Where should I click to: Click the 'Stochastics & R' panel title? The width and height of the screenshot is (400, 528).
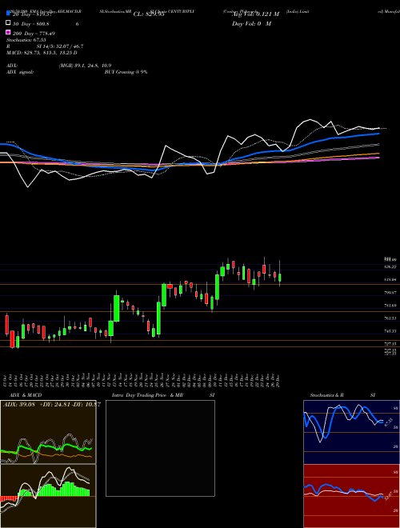pyautogui.click(x=326, y=395)
